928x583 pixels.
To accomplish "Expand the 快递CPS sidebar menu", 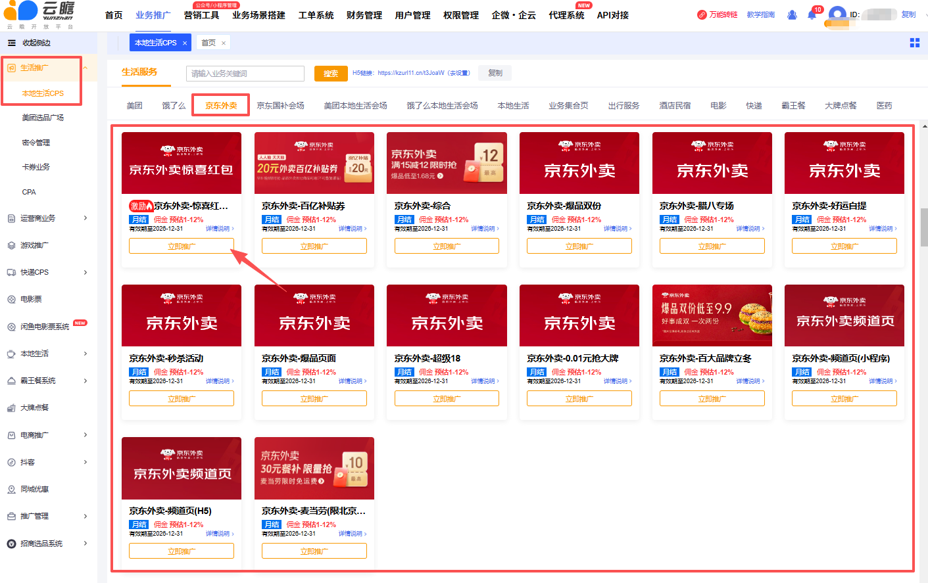I will pyautogui.click(x=85, y=272).
